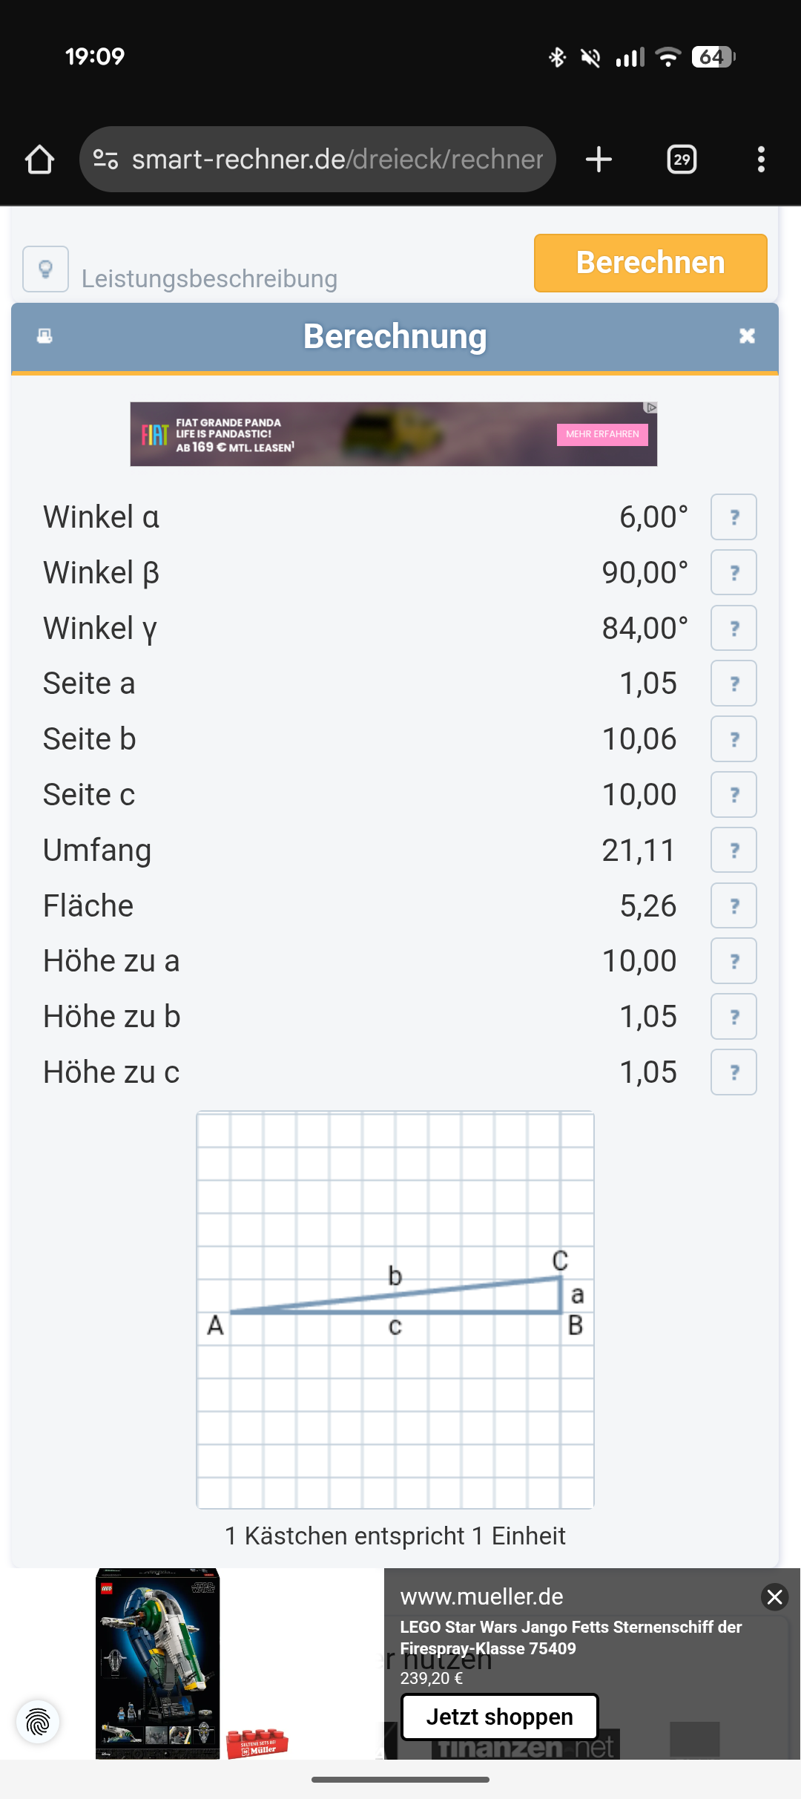
Task: Close the Berechnung results panel
Action: point(747,336)
